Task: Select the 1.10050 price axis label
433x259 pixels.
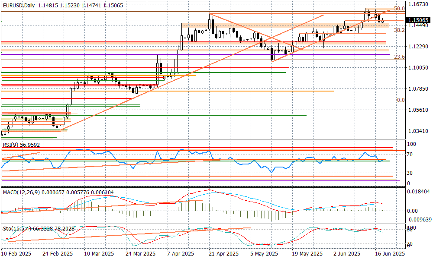Action: coord(418,68)
